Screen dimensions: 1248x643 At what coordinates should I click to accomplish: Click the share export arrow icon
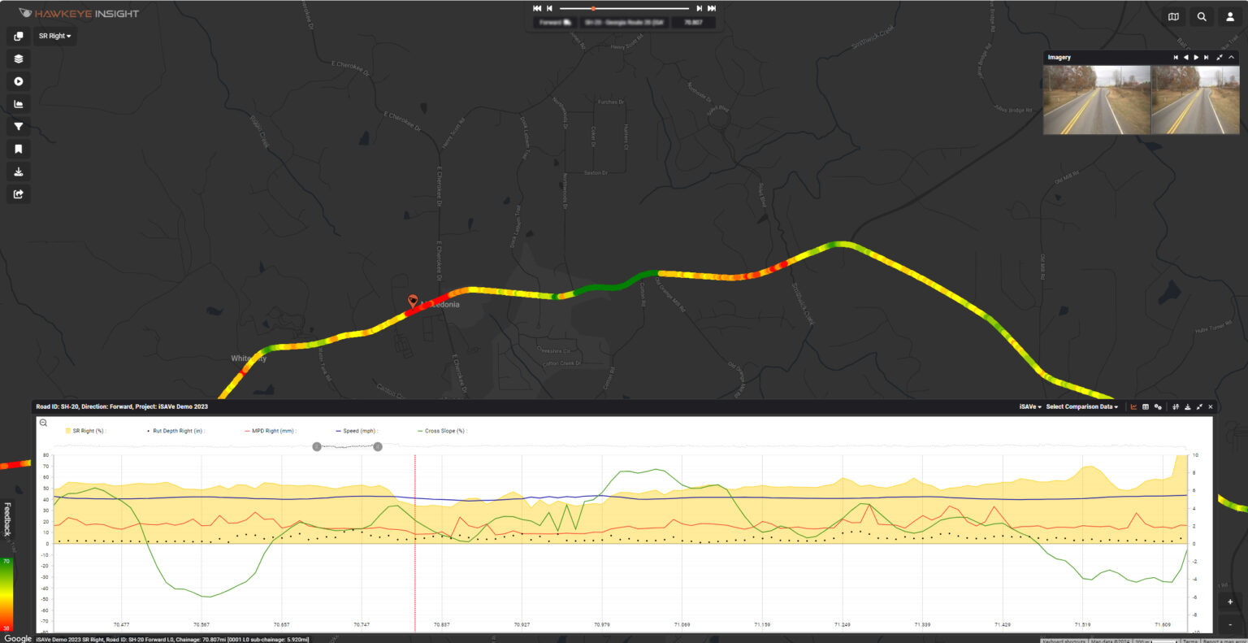(19, 194)
